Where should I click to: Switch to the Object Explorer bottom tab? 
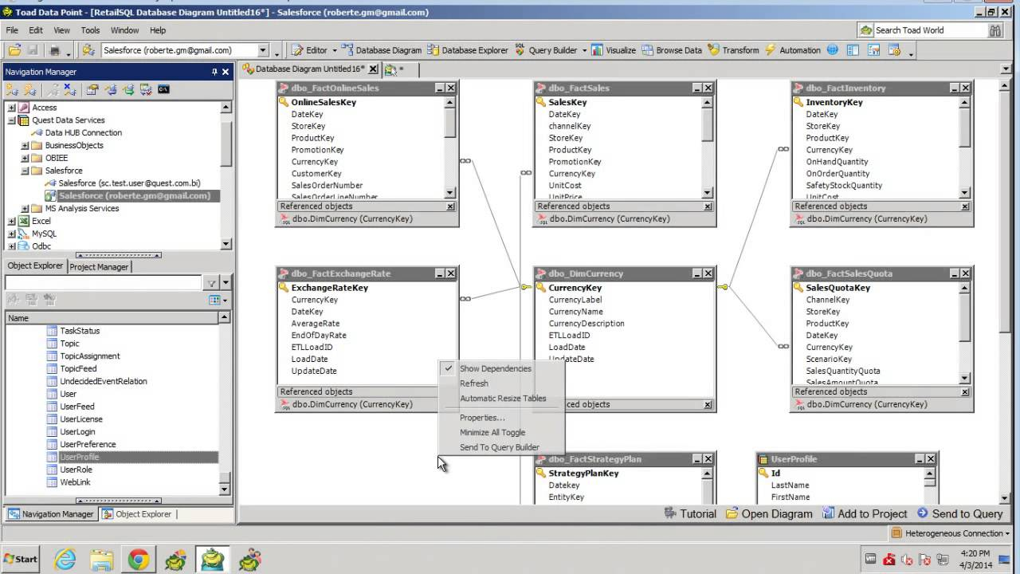pos(136,514)
